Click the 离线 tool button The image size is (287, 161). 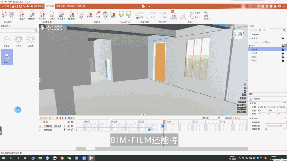tap(194, 17)
